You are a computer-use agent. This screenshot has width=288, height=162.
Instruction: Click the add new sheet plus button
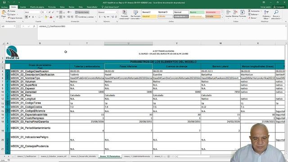click(169, 157)
